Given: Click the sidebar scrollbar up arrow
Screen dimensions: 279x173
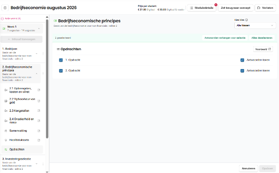Looking at the screenshot, I should [47, 17].
